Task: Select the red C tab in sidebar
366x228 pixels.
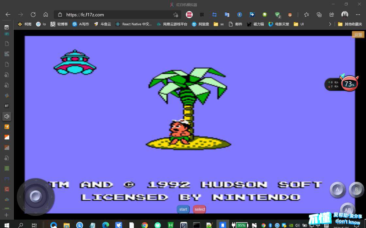Action: tap(7, 189)
